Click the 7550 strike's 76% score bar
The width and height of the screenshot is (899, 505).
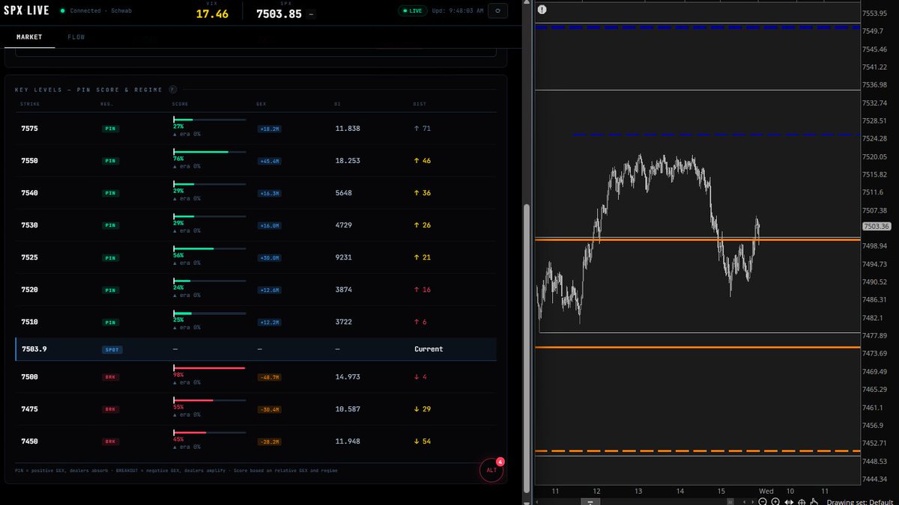(210, 151)
